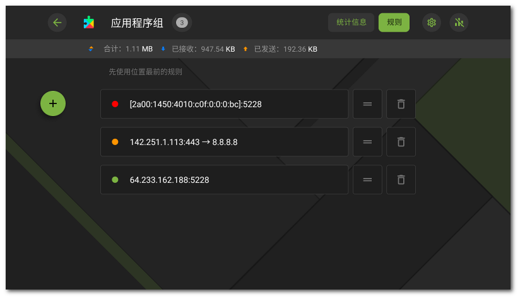Click the 应用程序组 title

137,23
